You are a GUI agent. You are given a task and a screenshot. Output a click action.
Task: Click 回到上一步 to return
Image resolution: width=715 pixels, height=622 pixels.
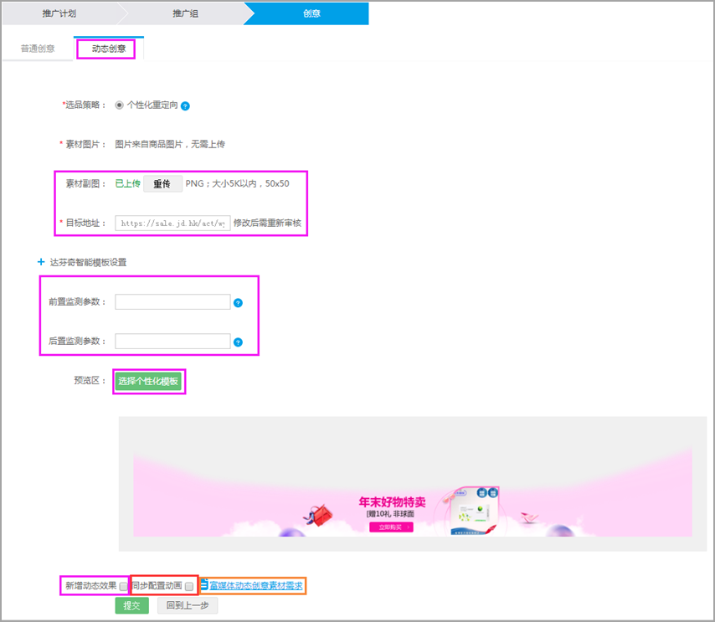click(187, 604)
